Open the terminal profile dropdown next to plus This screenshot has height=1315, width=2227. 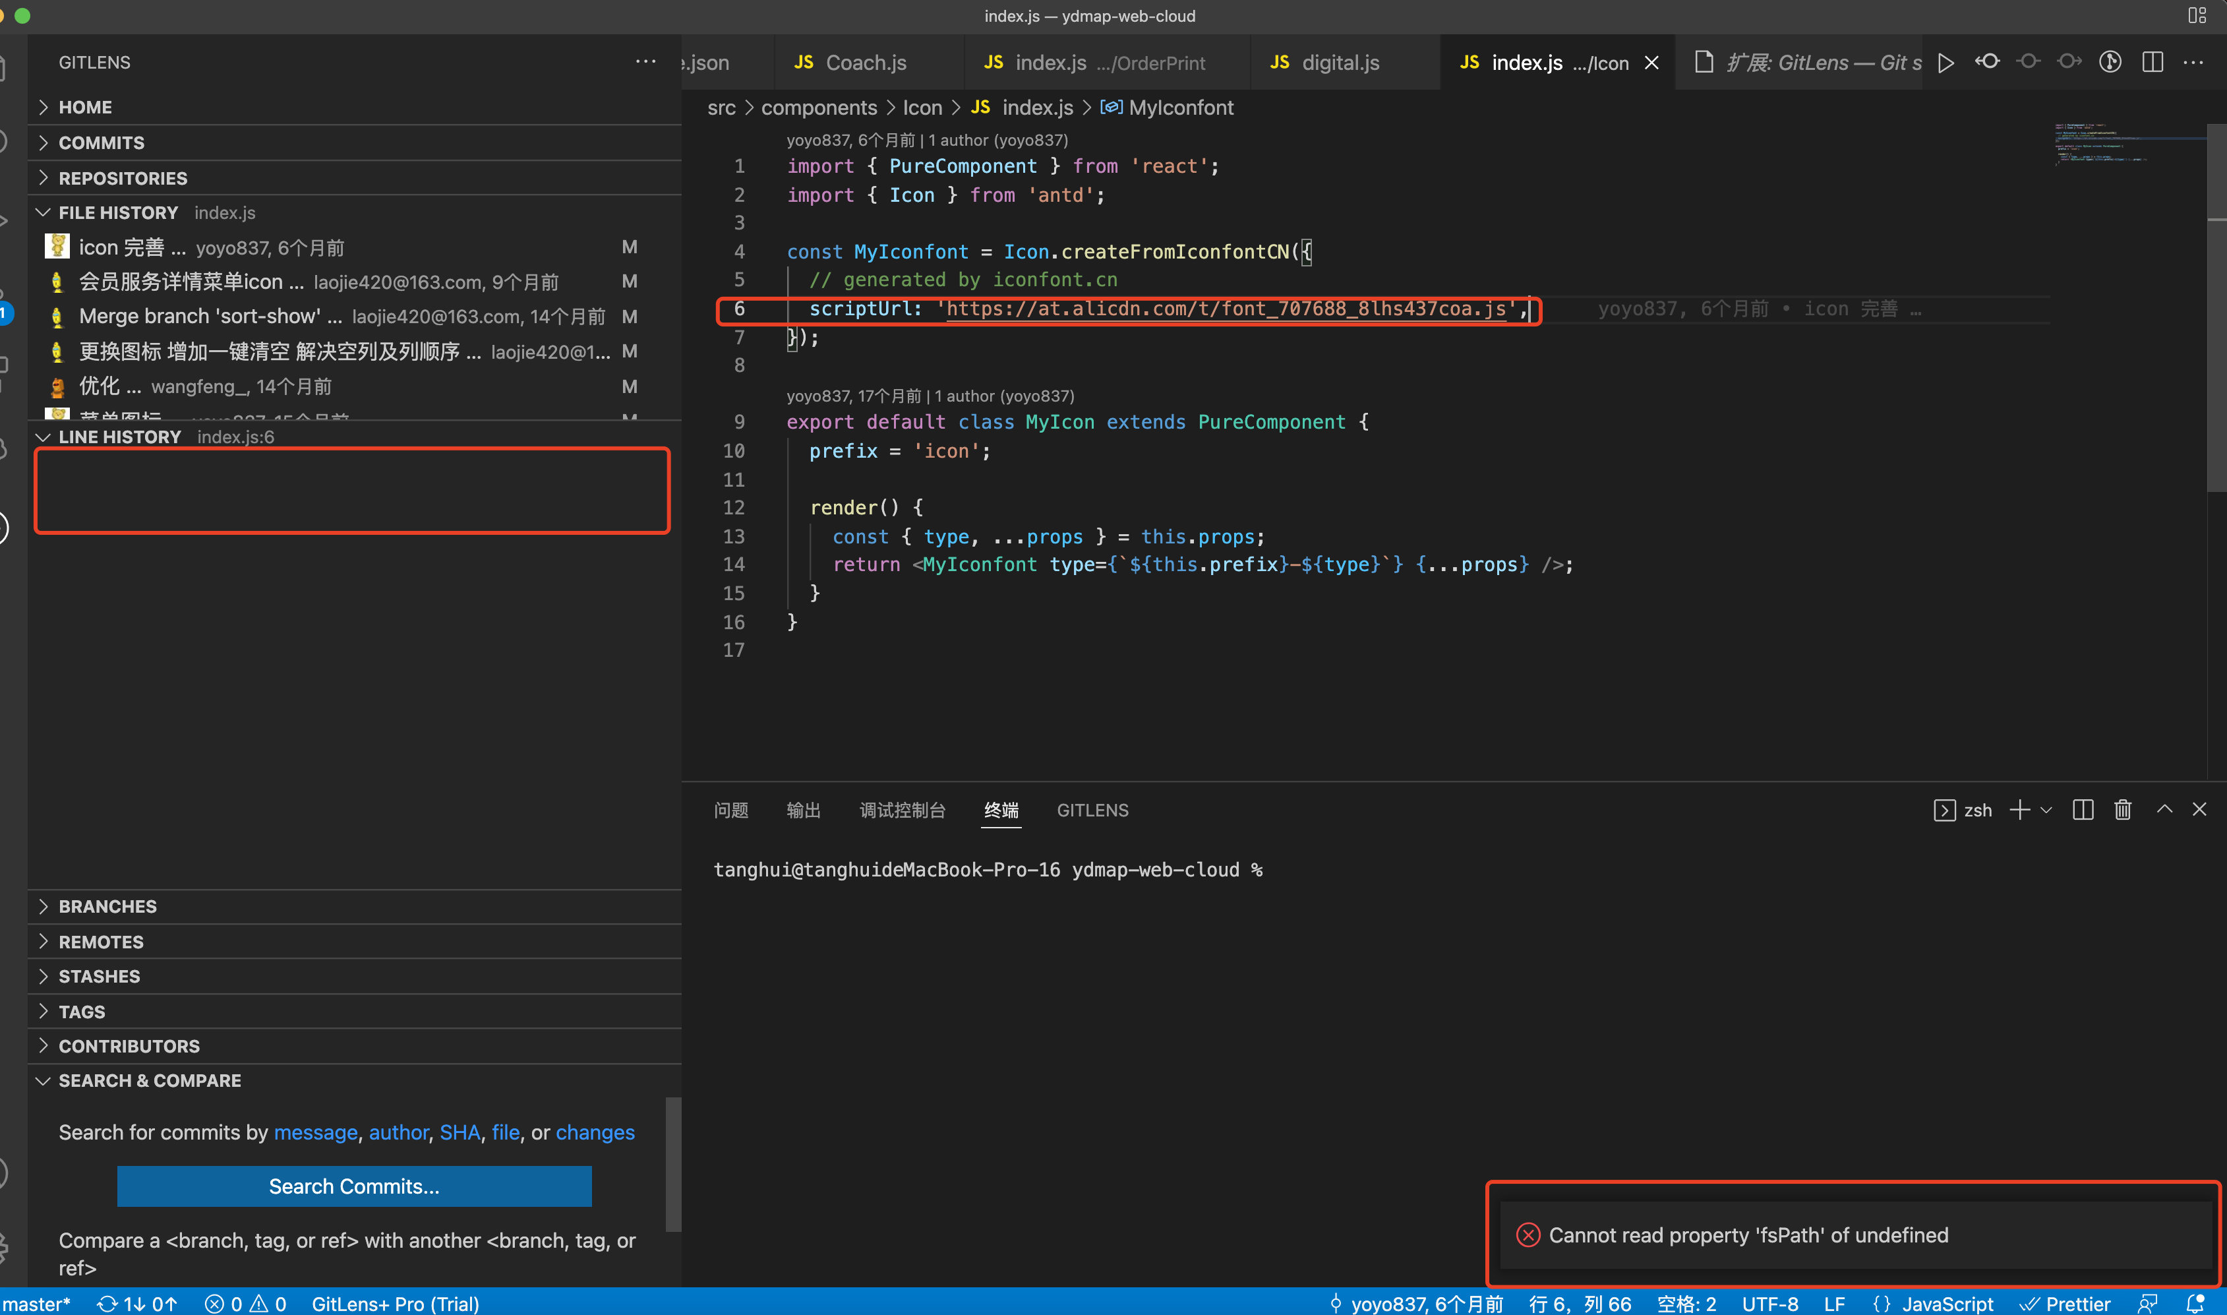tap(2047, 809)
